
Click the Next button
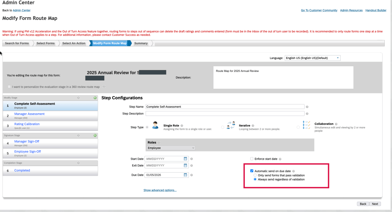375,204
